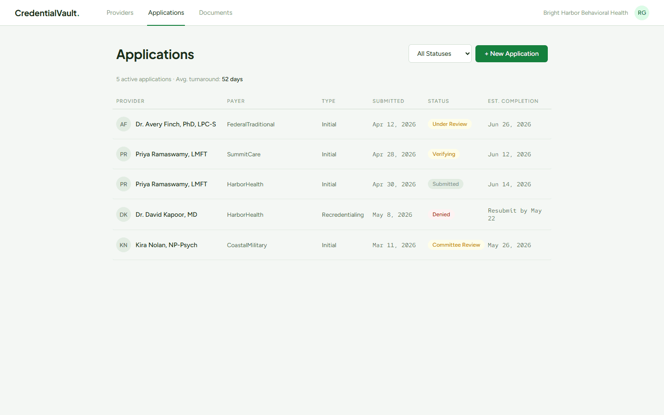664x415 pixels.
Task: Click the May 26, 2026 completion date
Action: (510, 245)
